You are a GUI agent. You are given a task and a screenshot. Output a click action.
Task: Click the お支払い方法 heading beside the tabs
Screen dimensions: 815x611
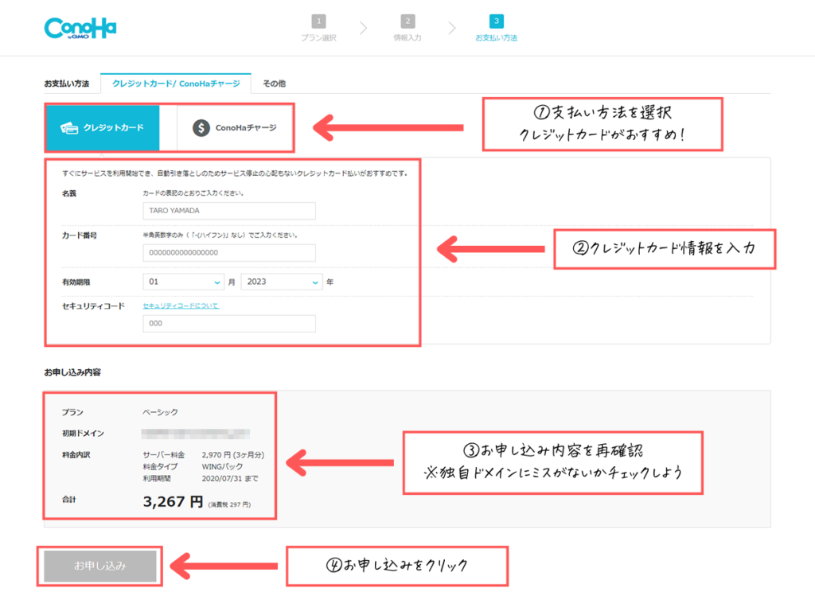67,84
